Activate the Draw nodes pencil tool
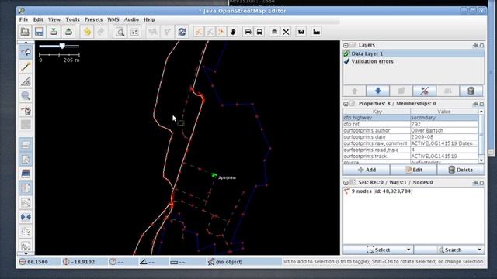 26,67
